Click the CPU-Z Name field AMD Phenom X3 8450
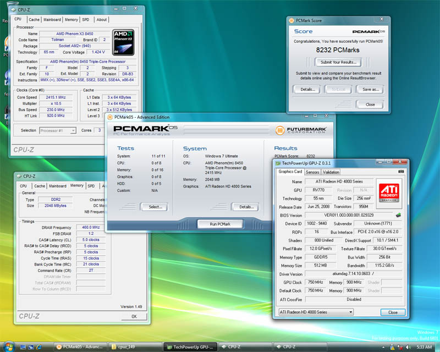The image size is (440, 352). click(x=75, y=34)
